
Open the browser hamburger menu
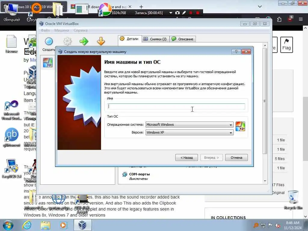(x=301, y=19)
